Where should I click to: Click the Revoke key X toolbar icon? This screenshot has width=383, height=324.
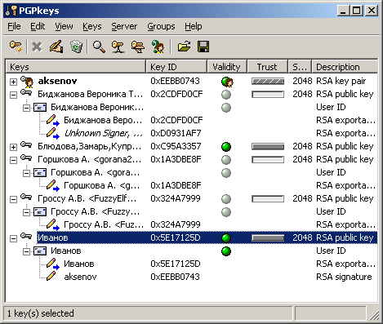(37, 47)
